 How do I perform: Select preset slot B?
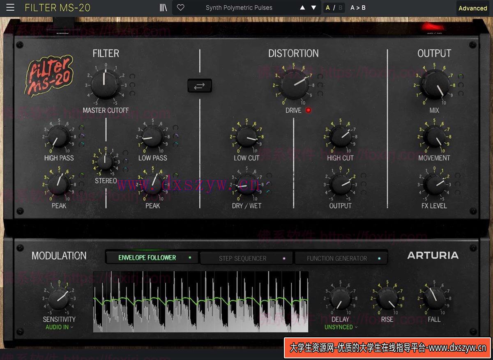[x=340, y=8]
